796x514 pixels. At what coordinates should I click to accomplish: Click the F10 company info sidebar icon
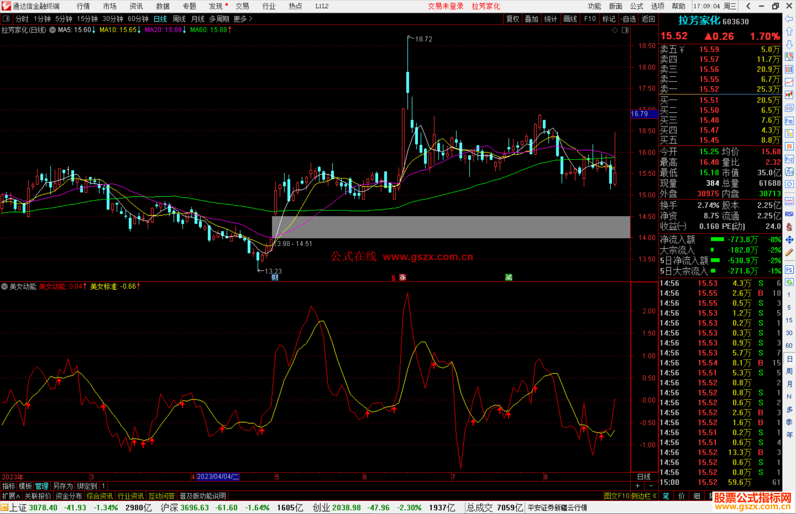789,121
